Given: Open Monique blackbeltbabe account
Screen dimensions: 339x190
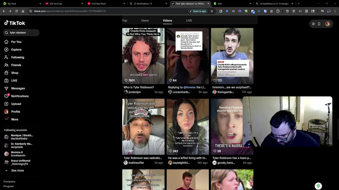Looking at the screenshot, I should click(x=19, y=137).
